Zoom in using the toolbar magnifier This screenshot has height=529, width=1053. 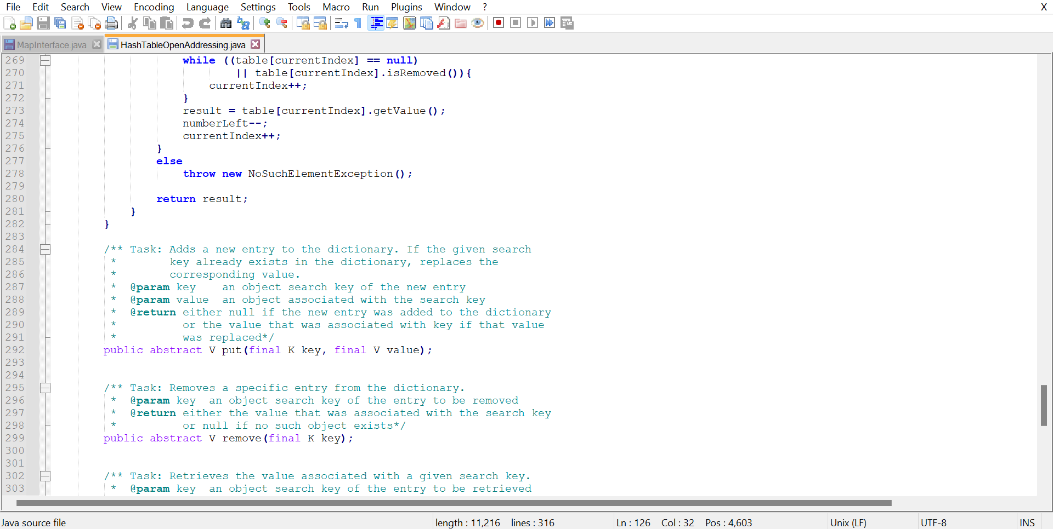coord(265,23)
